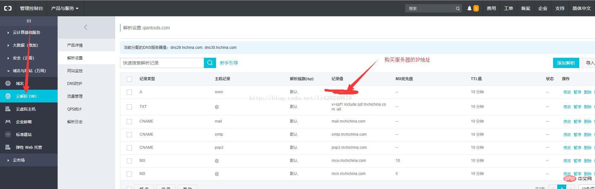Click the 记录类型 column header
The image size is (595, 189).
point(147,79)
